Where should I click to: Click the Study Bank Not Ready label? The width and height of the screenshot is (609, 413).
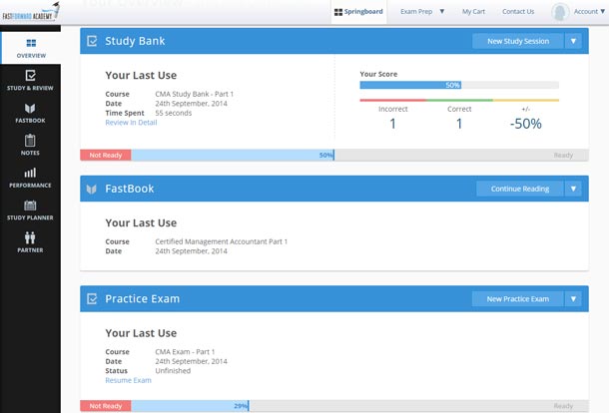[106, 156]
